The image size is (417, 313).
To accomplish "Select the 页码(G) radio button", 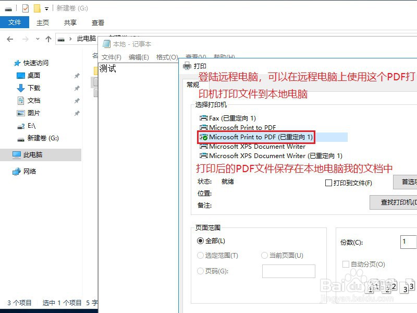I will [x=200, y=271].
